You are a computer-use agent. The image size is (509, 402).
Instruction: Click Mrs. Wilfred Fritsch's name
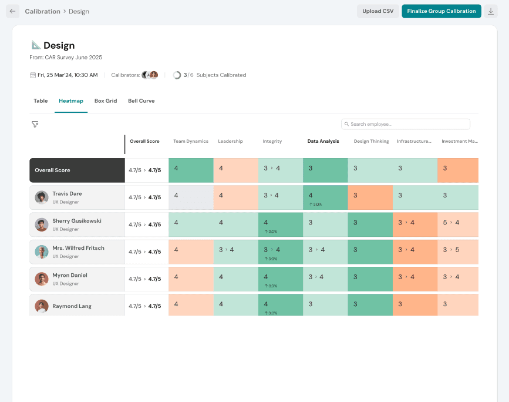(78, 248)
